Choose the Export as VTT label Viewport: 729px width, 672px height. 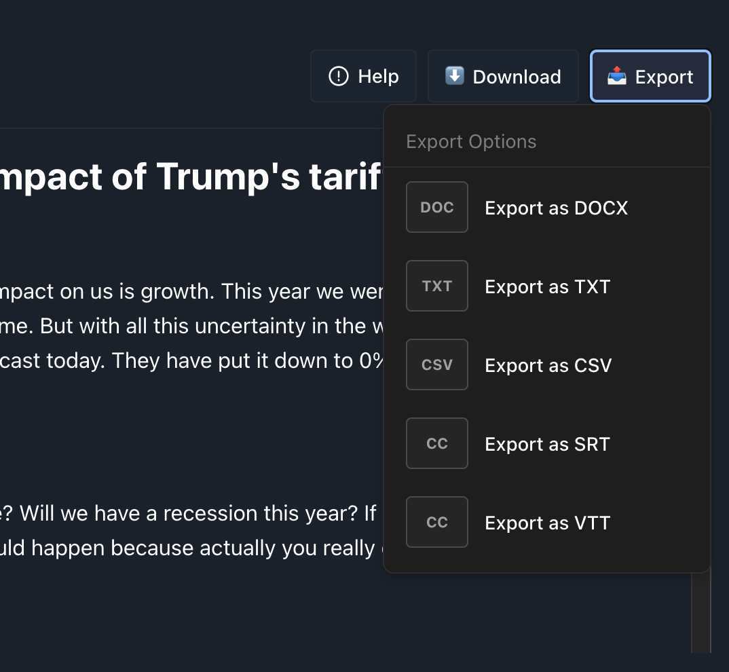547,523
